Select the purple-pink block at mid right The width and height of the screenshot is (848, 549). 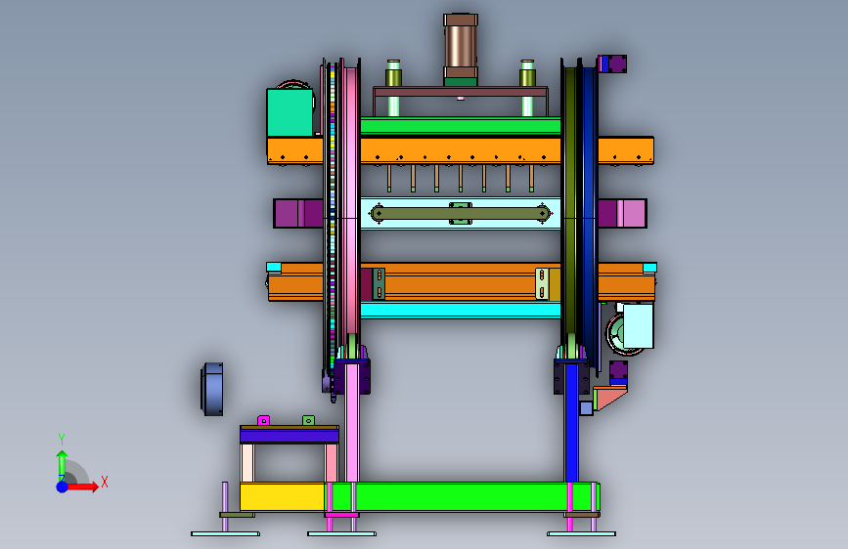click(x=622, y=213)
